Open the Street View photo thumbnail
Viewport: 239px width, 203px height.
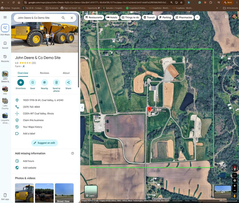coord(64,193)
